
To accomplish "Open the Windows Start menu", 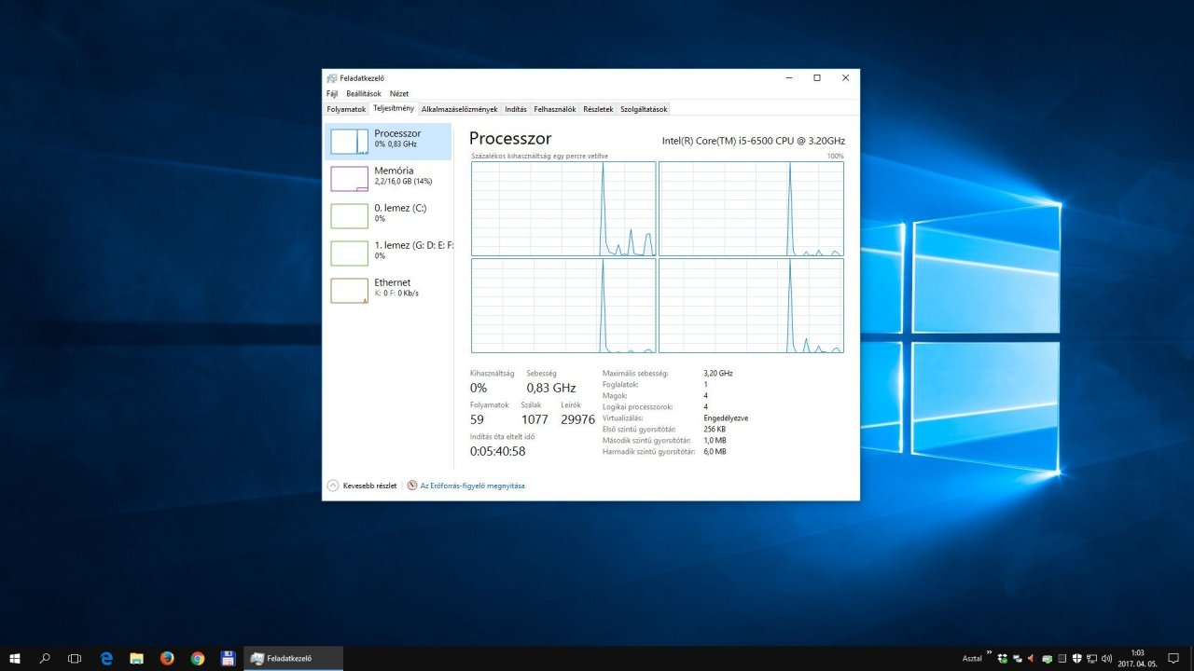I will [x=15, y=658].
